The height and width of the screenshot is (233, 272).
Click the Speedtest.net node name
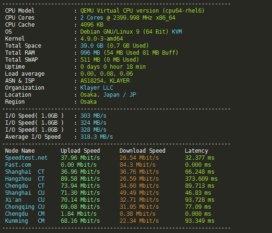point(26,158)
